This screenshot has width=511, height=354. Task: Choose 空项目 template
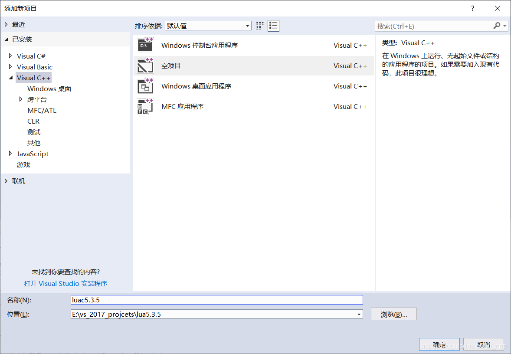tap(253, 66)
